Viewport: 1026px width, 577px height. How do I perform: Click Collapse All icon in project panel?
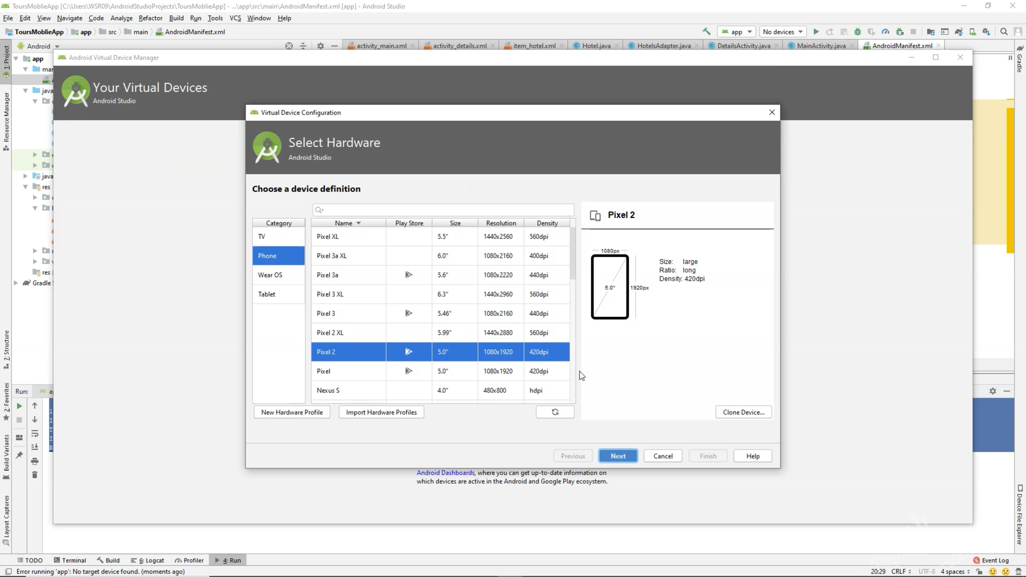(x=304, y=46)
